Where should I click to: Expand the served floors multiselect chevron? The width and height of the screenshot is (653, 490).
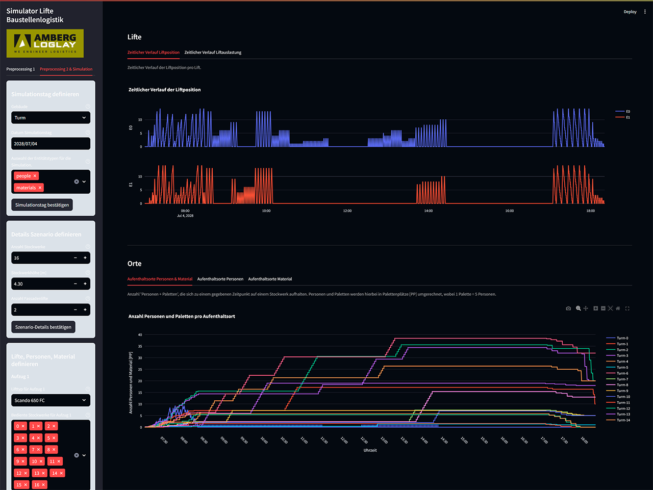pos(84,455)
